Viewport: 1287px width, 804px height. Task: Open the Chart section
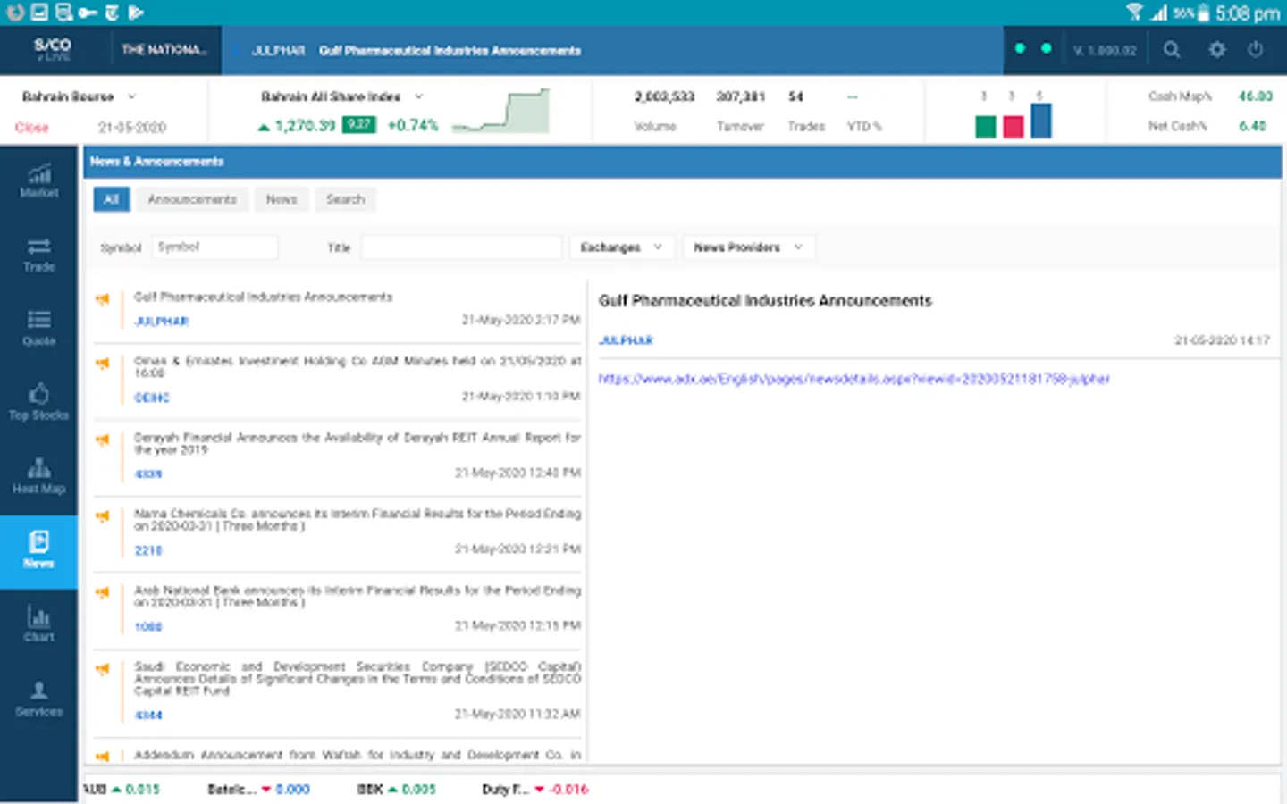click(x=39, y=625)
